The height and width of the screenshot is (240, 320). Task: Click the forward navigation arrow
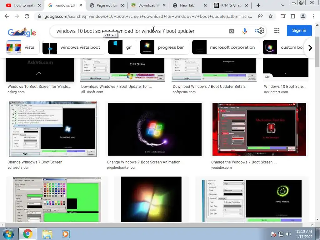click(17, 16)
